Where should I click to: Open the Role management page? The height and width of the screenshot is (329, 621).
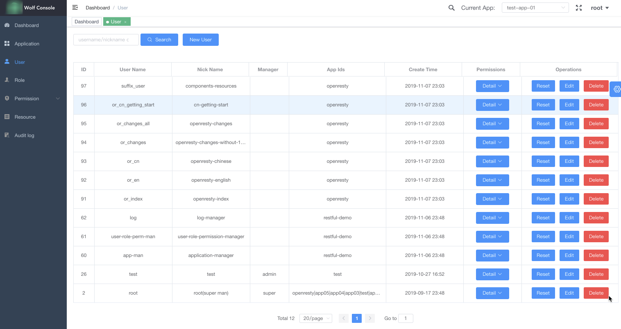point(19,80)
